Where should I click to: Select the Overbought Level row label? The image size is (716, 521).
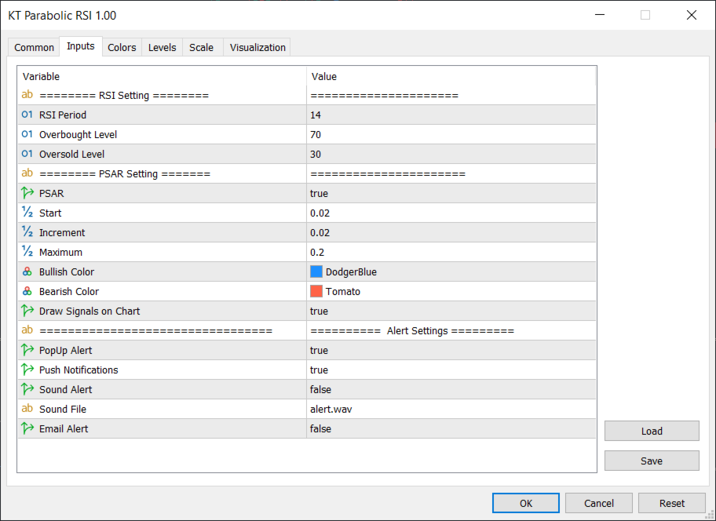[78, 135]
